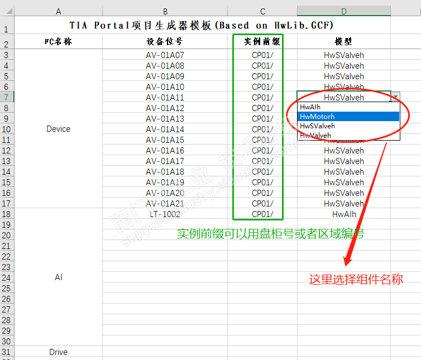Viewport: 421px width, 360px height.
Task: Select row 18 header
Action: [x=7, y=214]
